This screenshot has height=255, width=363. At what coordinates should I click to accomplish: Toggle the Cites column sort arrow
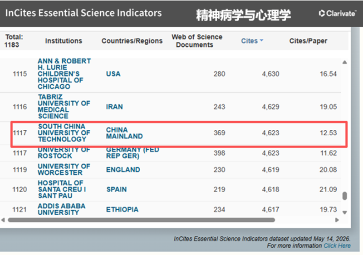coord(261,40)
